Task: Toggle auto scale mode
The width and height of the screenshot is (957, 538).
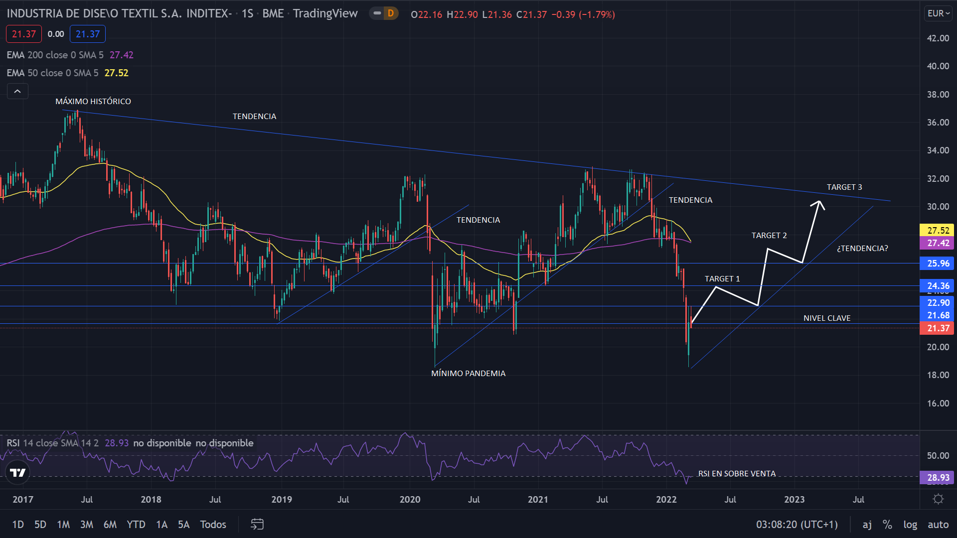Action: point(938,525)
